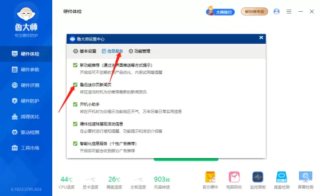Close the 鲁大师 main window
Screen dimensions: 320x196
311,12
